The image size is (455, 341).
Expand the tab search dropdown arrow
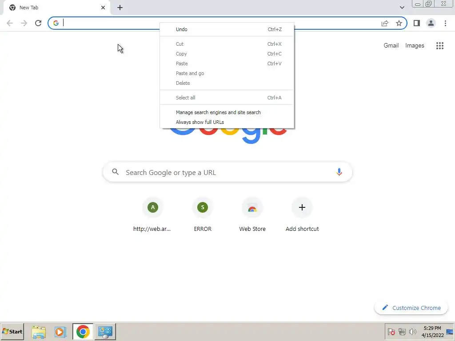[402, 8]
